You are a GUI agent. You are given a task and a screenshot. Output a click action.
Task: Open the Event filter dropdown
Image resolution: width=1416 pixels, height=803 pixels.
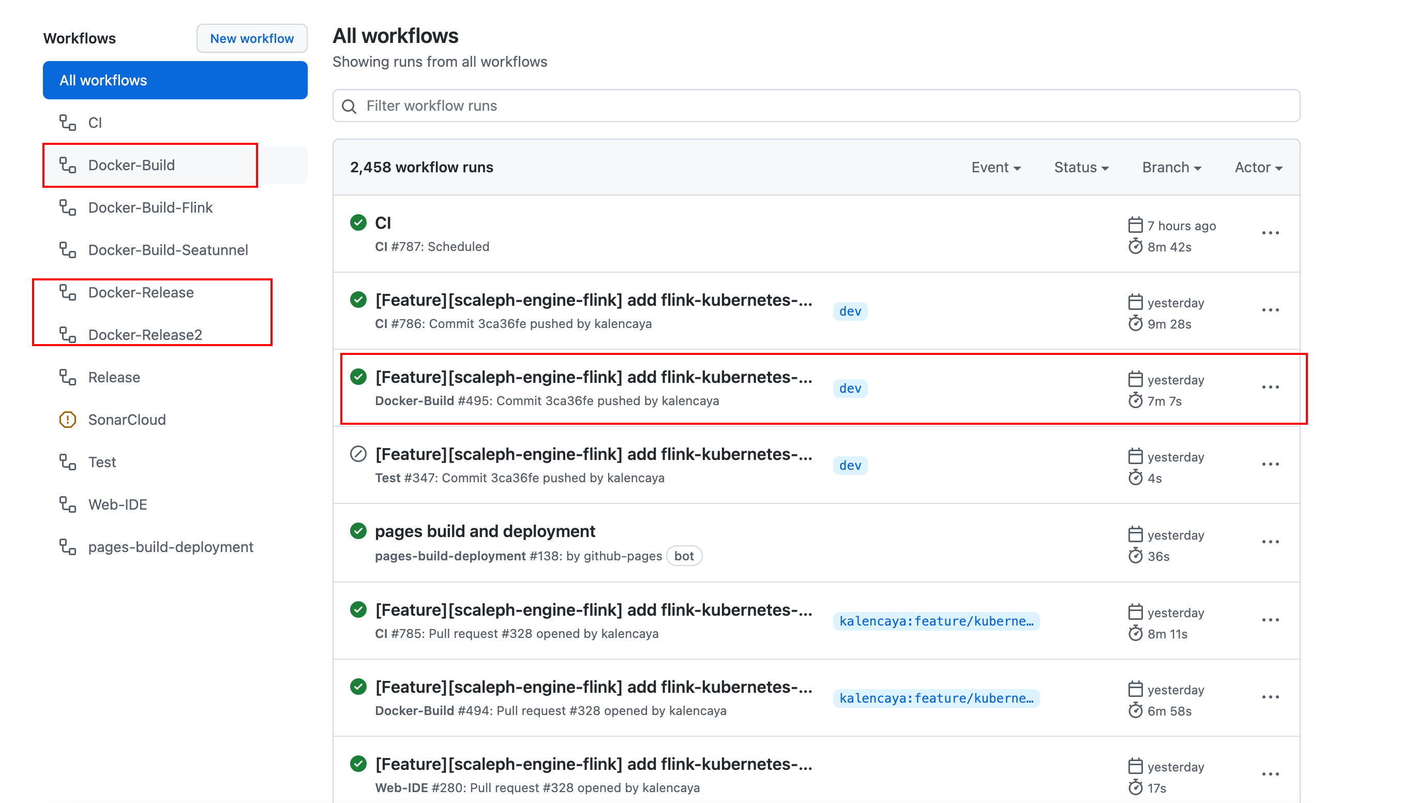click(996, 167)
